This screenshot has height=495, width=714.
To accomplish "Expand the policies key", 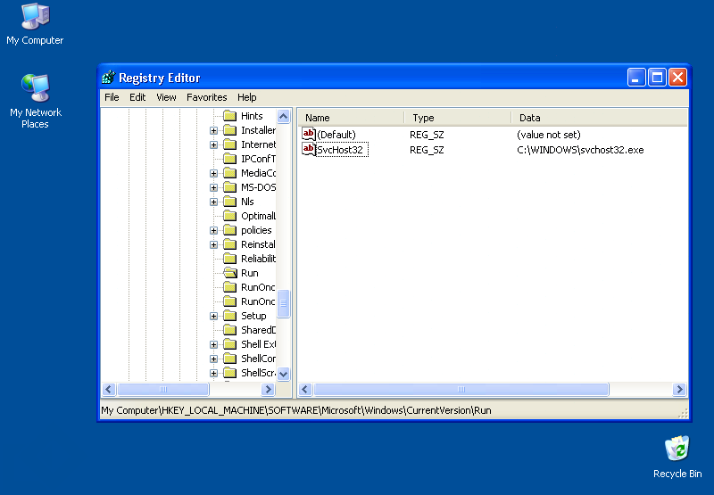I will click(213, 230).
